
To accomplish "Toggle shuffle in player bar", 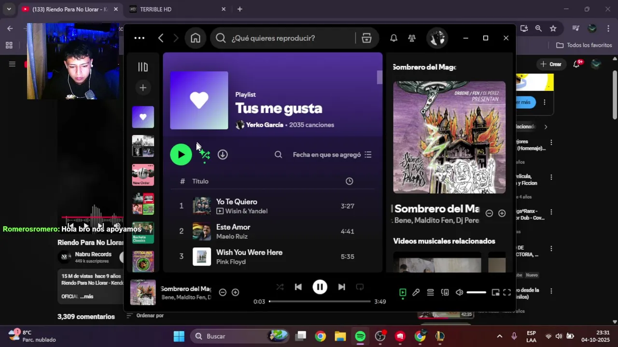I will (x=280, y=287).
